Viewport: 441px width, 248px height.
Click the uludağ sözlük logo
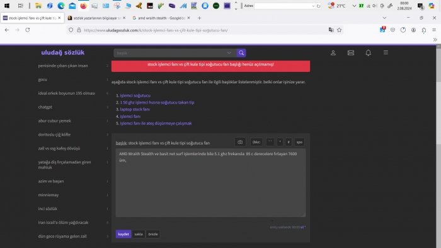[x=63, y=52]
